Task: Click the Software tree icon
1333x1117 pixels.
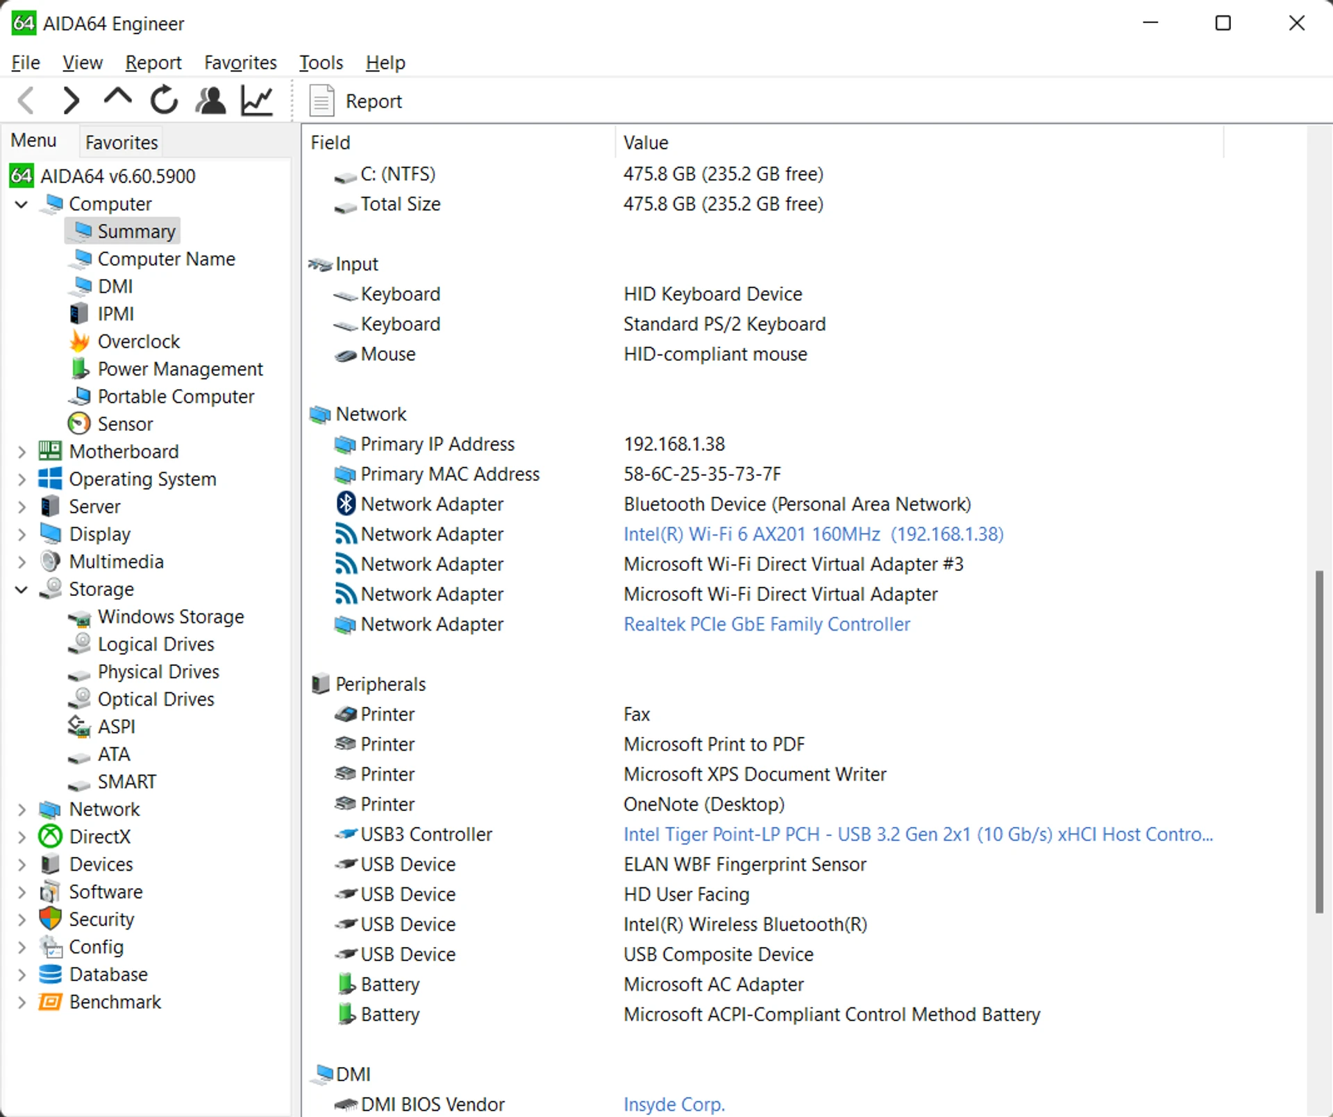Action: coord(50,892)
